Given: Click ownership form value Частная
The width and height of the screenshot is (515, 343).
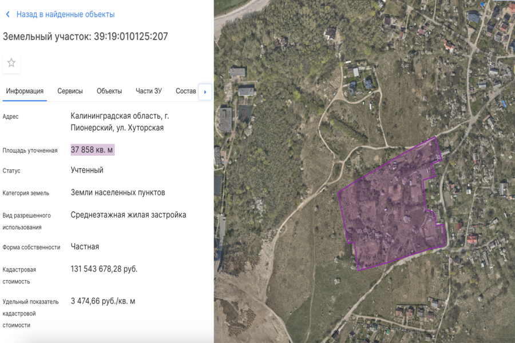Looking at the screenshot, I should 85,246.
